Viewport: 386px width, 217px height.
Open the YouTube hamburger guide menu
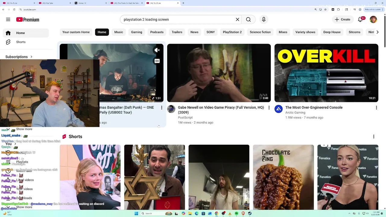click(x=8, y=20)
